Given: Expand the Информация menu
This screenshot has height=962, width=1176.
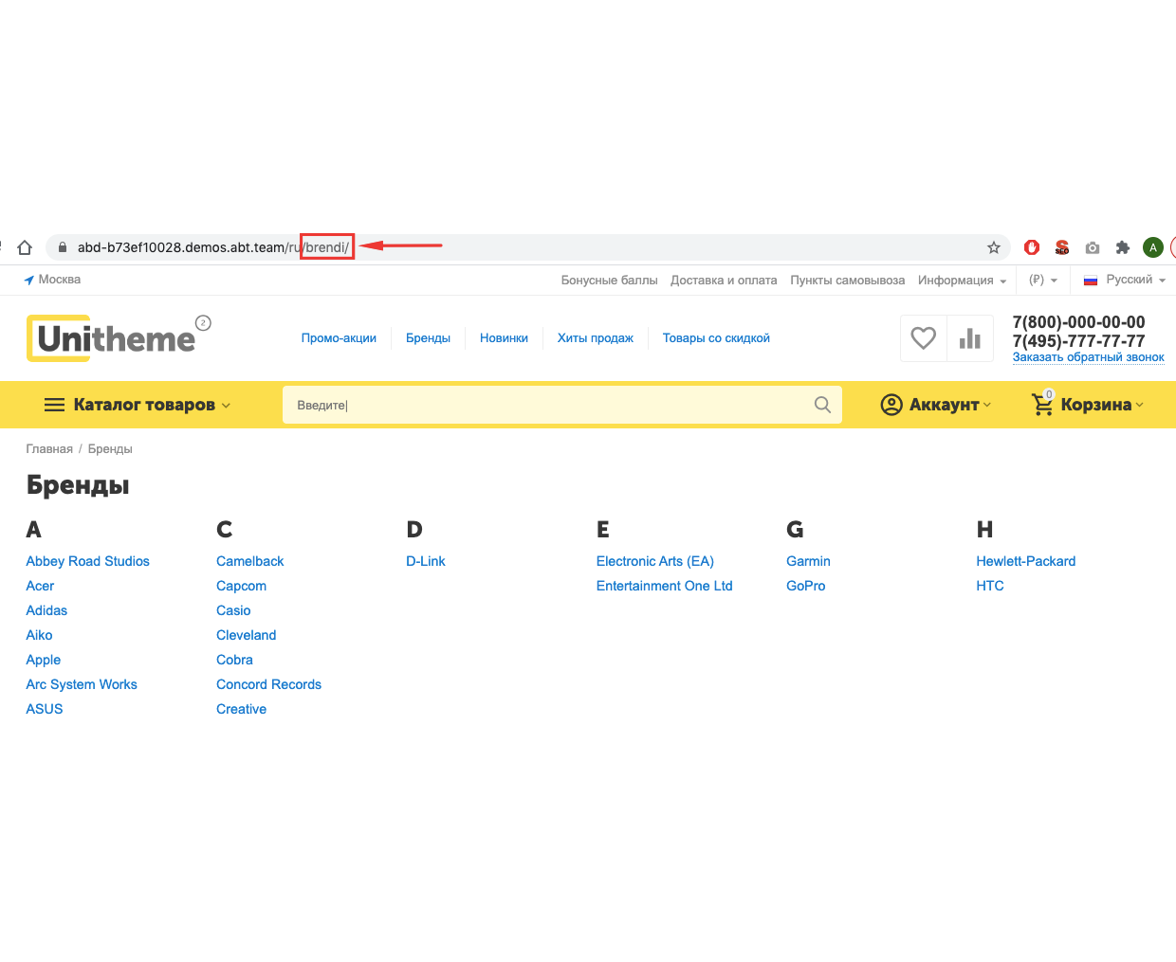Looking at the screenshot, I should pos(962,281).
